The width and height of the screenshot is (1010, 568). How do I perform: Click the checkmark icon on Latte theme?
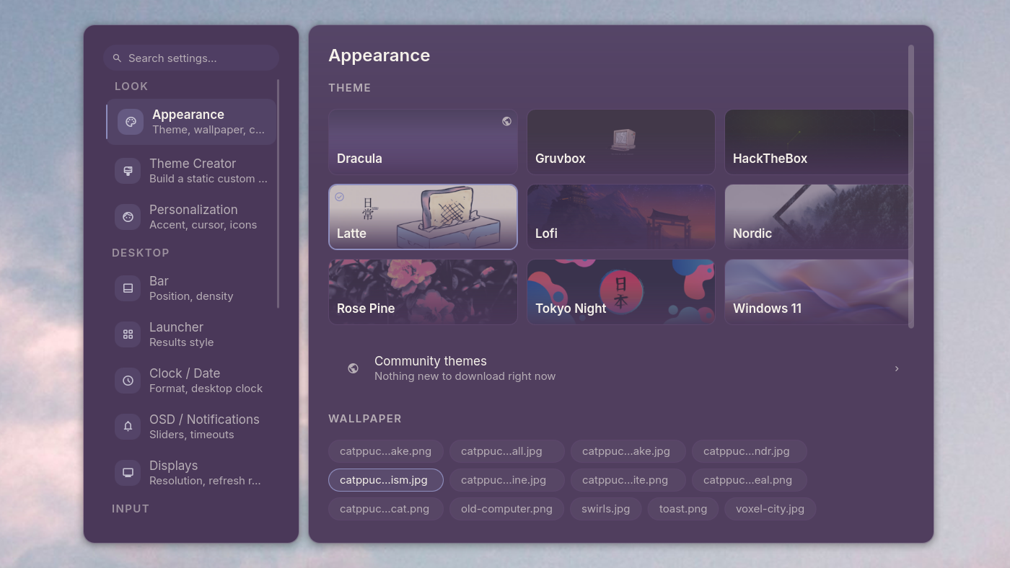coord(339,197)
